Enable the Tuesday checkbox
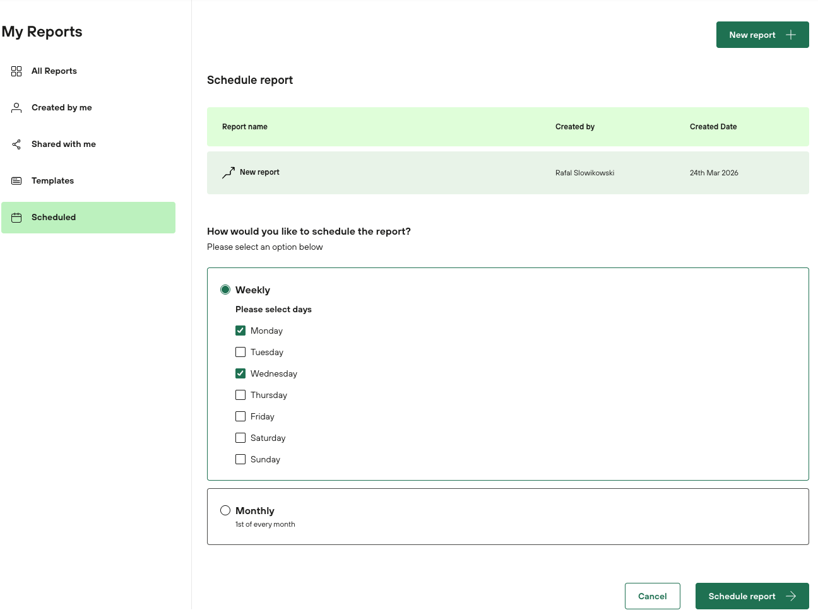Viewport: 818px width, 615px height. tap(240, 352)
